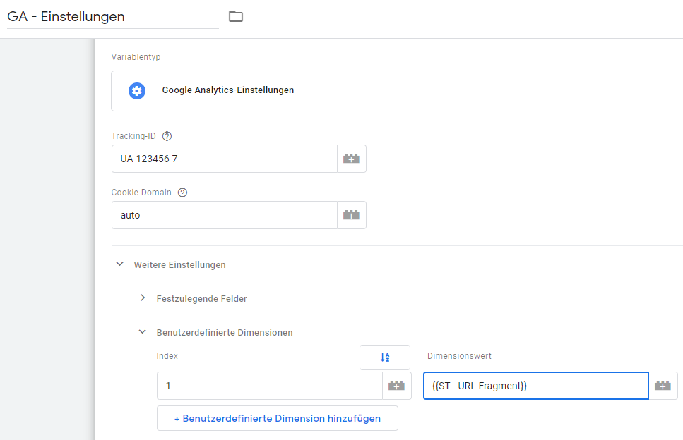This screenshot has width=683, height=440.
Task: Edit the variable name GA - Einstellungen
Action: (x=113, y=16)
